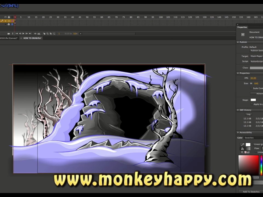The image size is (263, 197).
Task: Click the Log button in SWF History
Action: click(x=248, y=114)
